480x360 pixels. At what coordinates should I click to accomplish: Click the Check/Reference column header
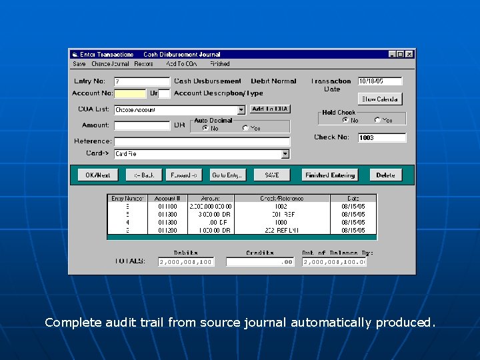coord(282,199)
